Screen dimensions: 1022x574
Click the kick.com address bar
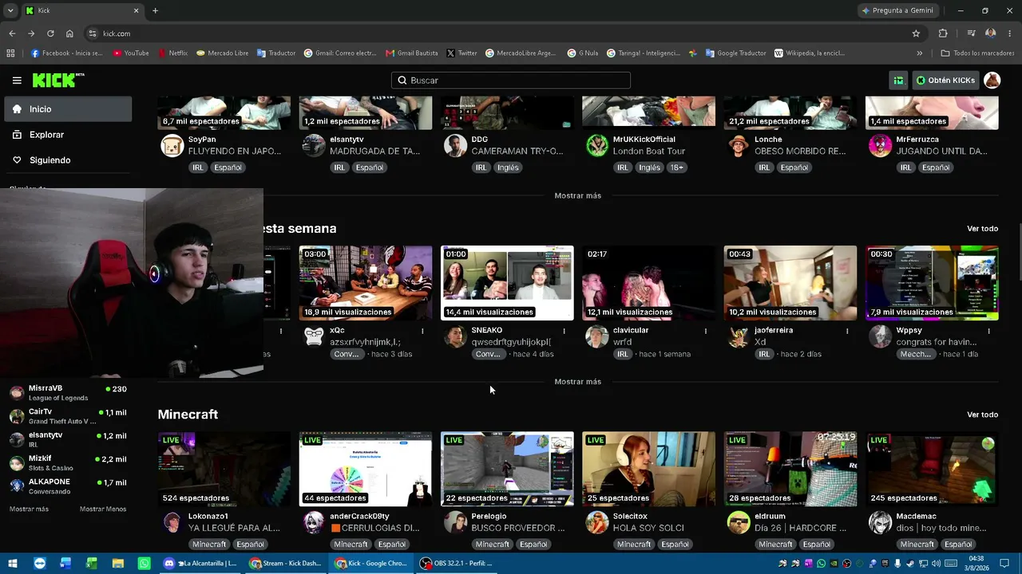503,33
